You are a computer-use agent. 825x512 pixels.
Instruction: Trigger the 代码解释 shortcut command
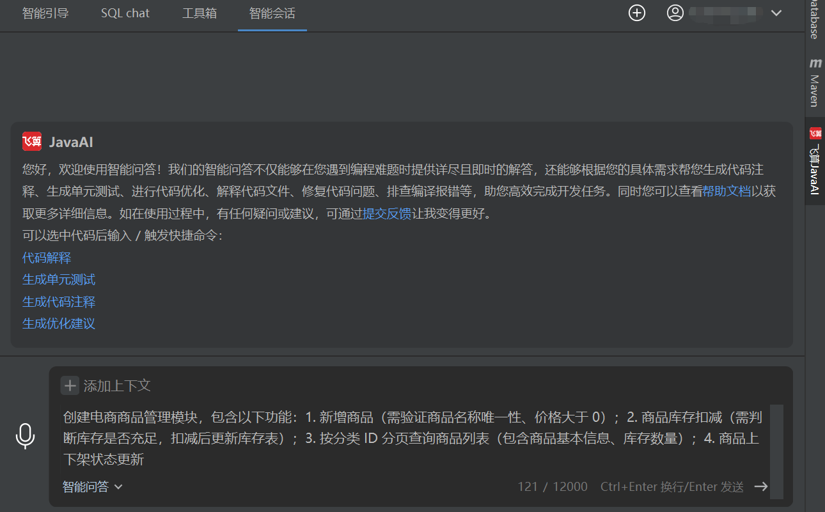coord(47,257)
